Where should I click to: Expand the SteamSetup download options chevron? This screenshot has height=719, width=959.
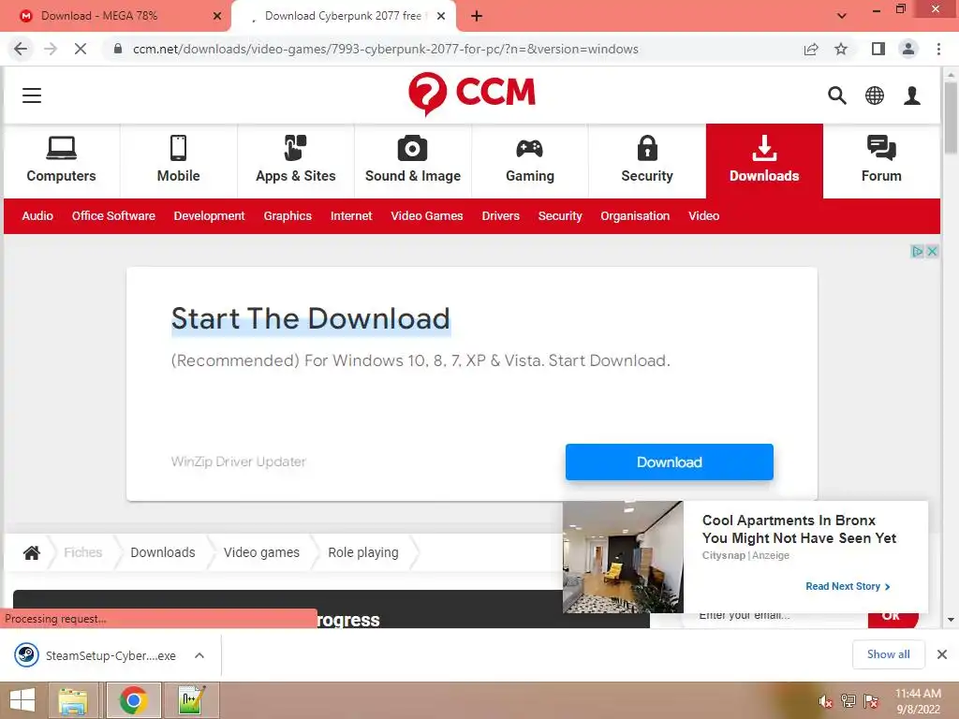click(x=199, y=655)
